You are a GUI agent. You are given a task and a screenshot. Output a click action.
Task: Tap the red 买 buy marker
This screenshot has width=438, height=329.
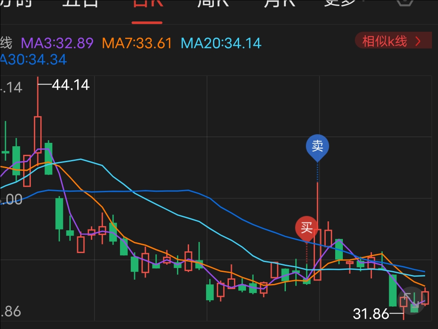pos(306,228)
